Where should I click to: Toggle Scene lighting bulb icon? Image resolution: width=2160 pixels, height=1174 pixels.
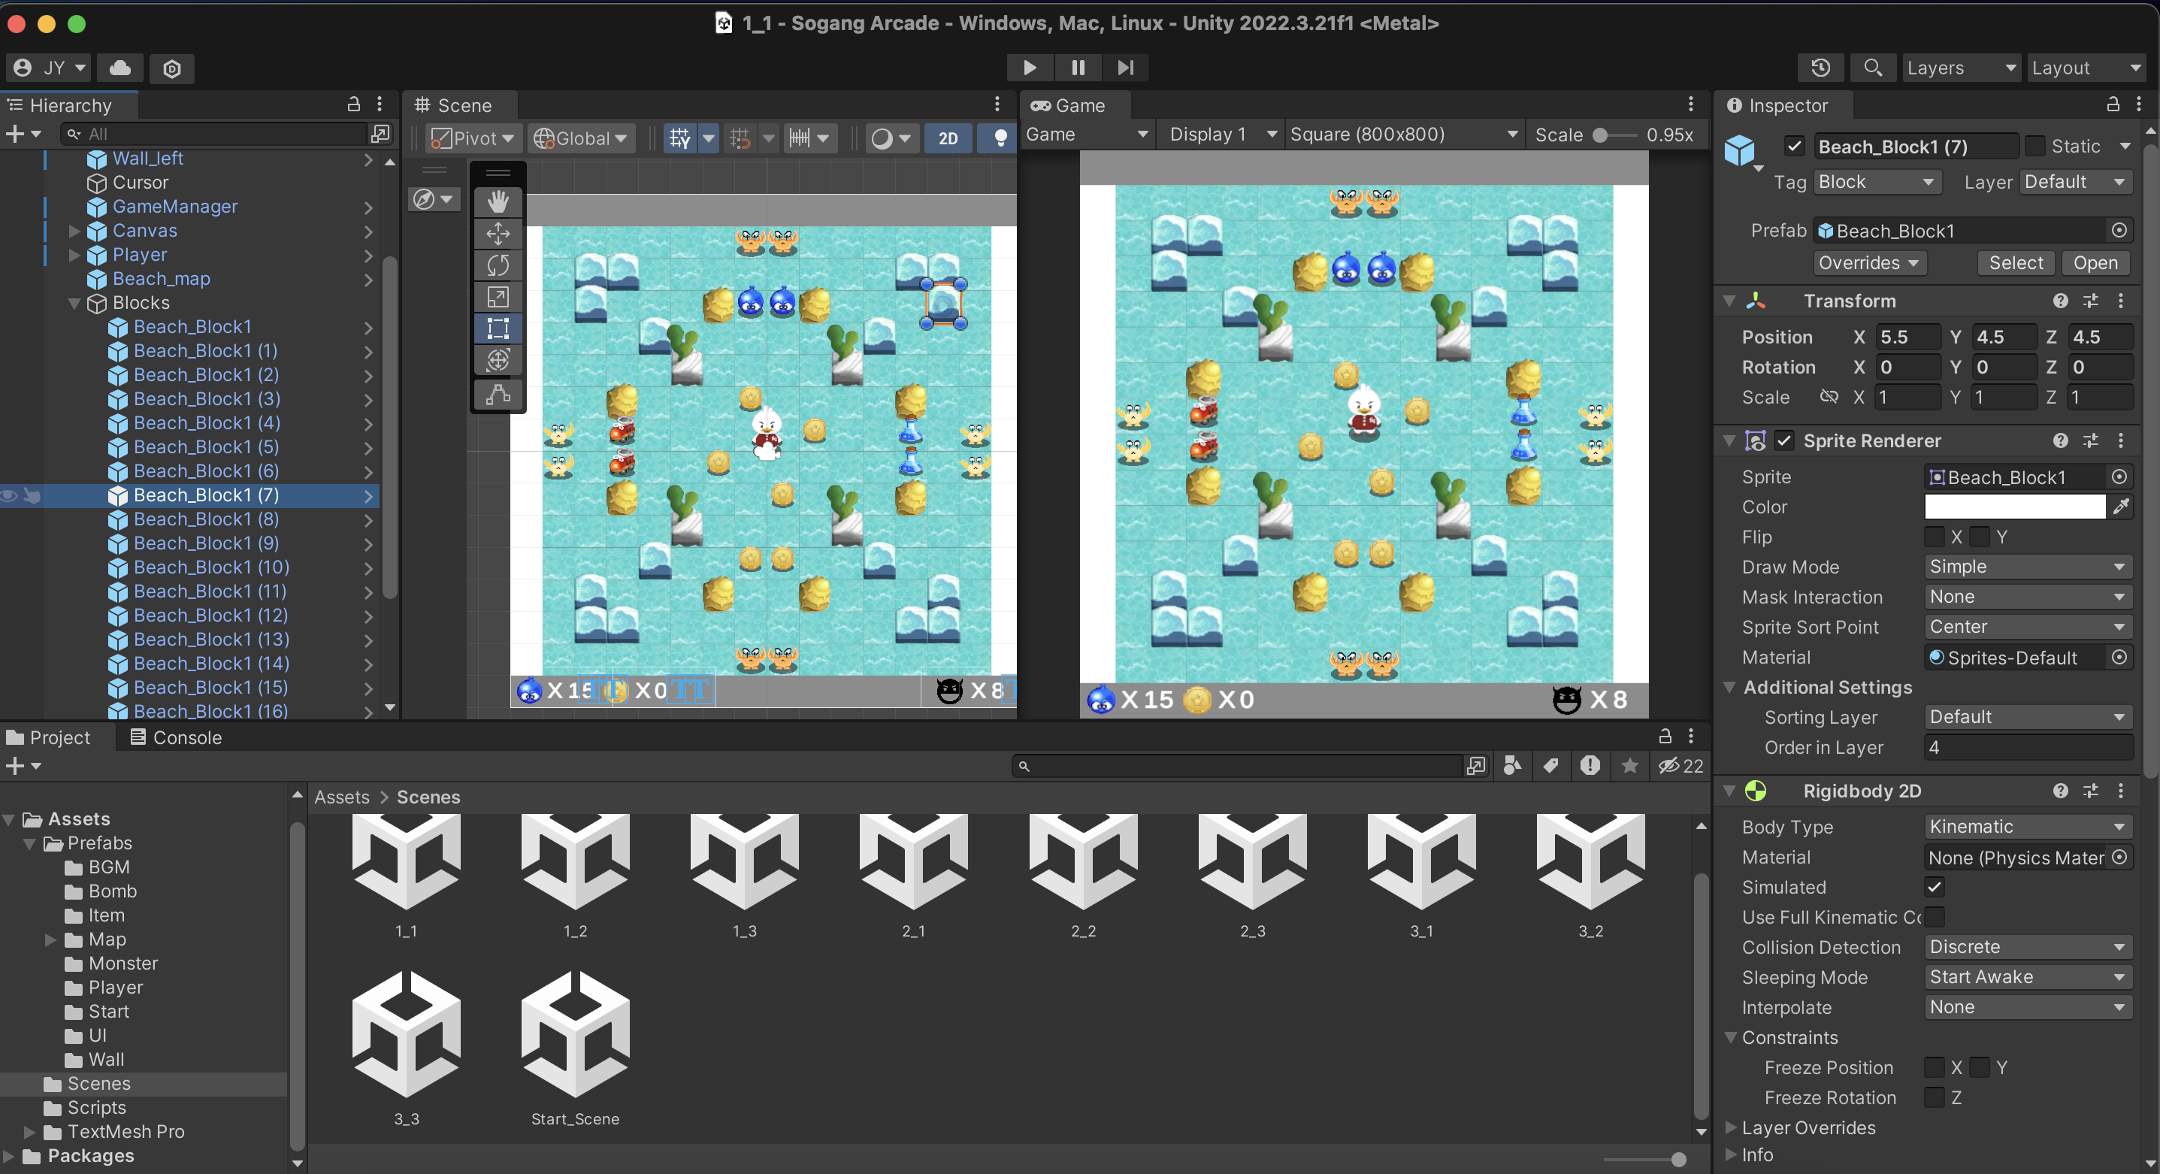click(1000, 138)
